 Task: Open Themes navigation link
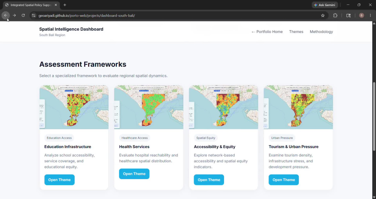click(296, 31)
